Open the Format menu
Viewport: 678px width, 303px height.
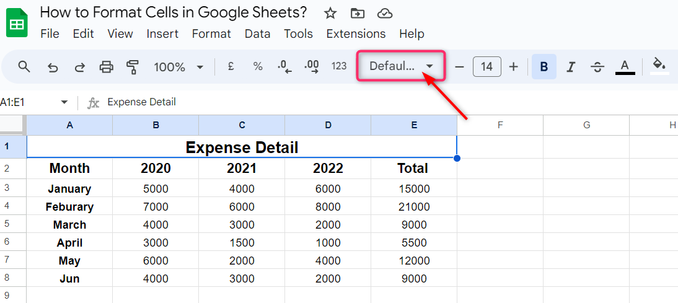(x=211, y=33)
